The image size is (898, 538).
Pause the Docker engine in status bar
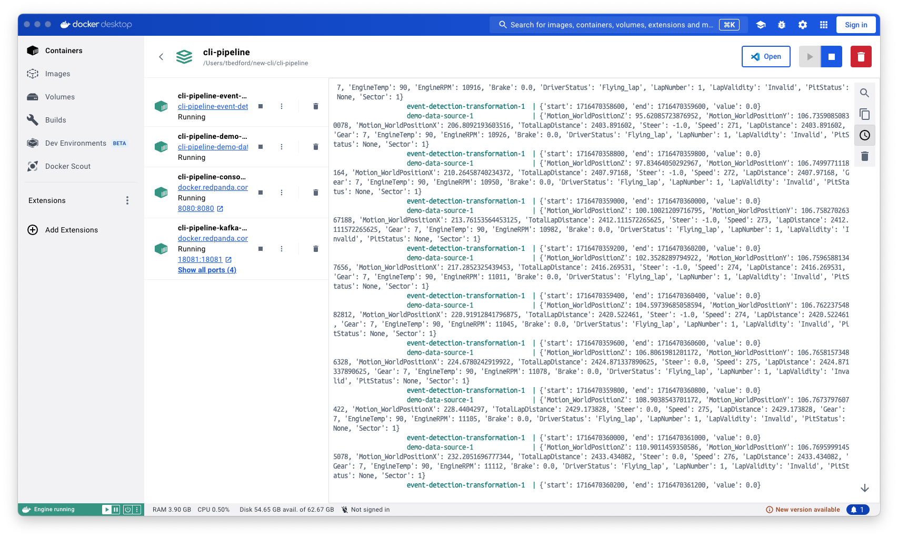(x=116, y=510)
